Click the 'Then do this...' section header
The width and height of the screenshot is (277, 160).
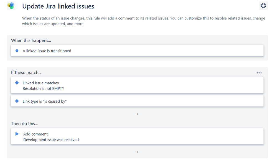click(24, 124)
